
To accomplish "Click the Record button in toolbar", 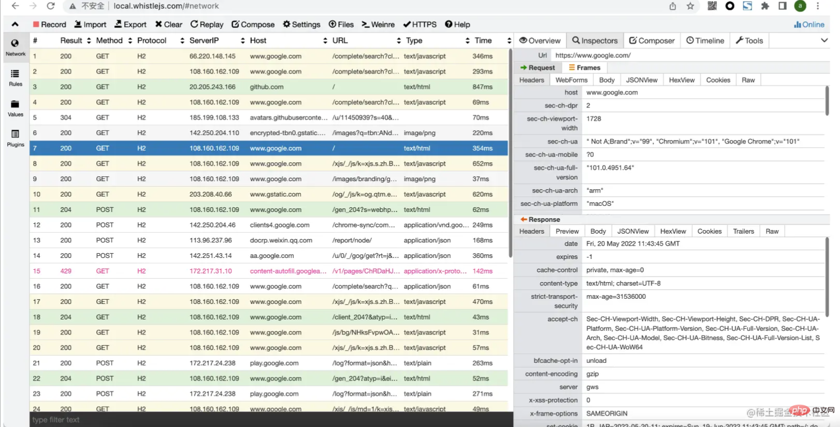I will pos(50,24).
